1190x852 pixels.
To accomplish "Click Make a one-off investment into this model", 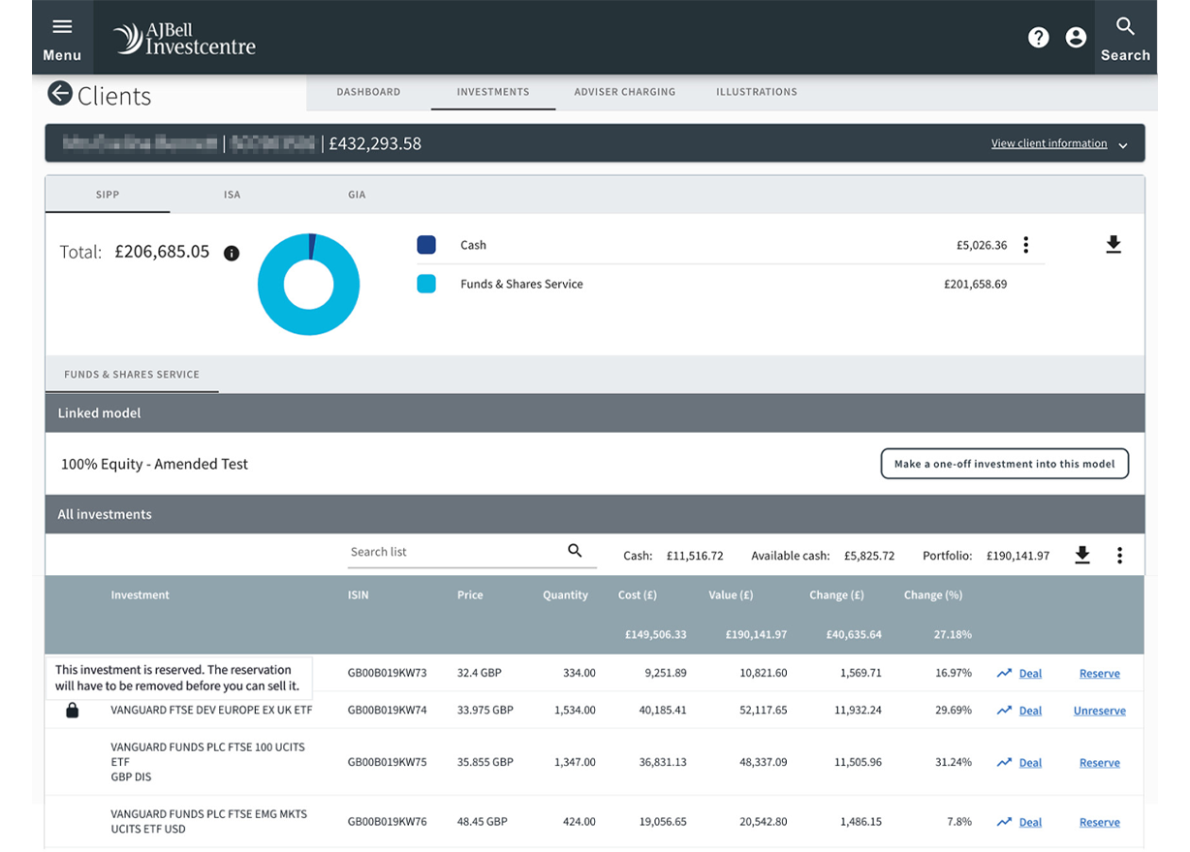I will pyautogui.click(x=1004, y=463).
